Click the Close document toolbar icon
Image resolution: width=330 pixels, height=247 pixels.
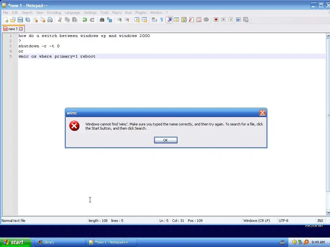coord(35,20)
